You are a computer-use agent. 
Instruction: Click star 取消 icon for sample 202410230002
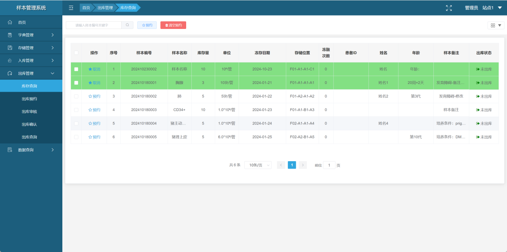(x=90, y=69)
